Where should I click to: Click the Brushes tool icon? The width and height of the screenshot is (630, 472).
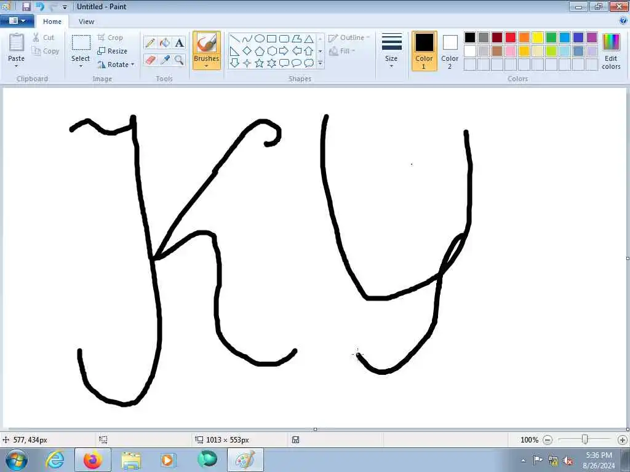(x=207, y=42)
